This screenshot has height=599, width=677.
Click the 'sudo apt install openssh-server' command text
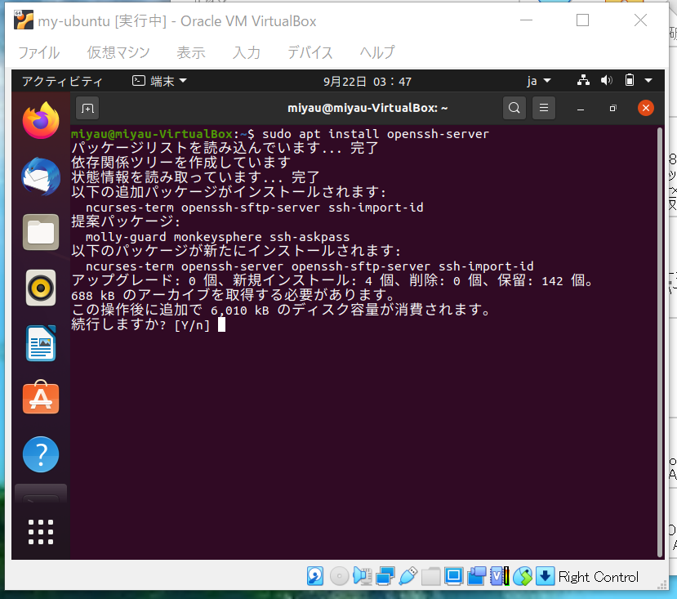[x=376, y=134]
